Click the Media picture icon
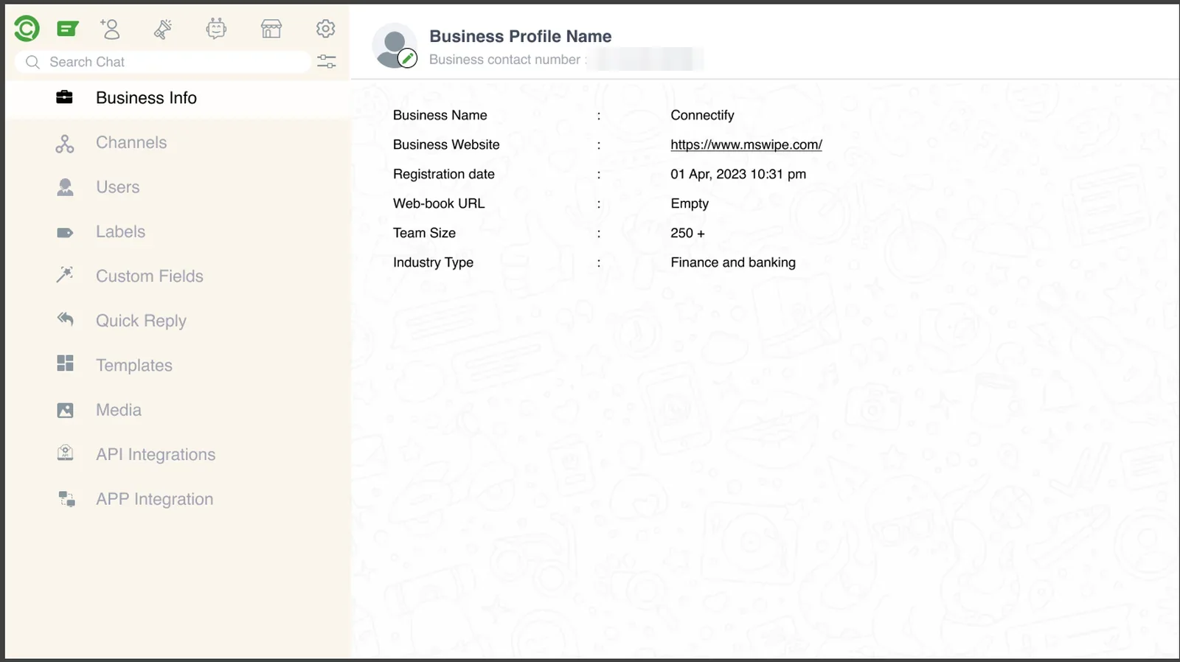1180x662 pixels. pyautogui.click(x=65, y=410)
